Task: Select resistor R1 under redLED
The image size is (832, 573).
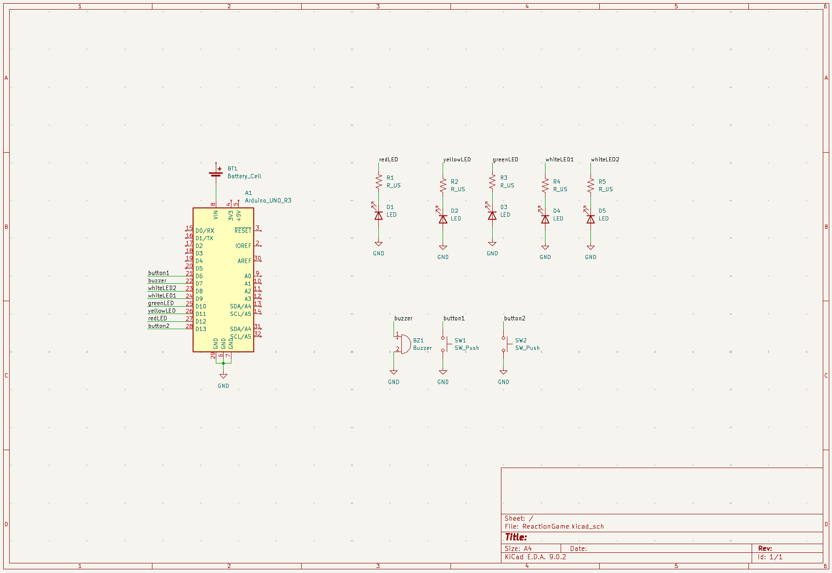Action: coord(378,182)
